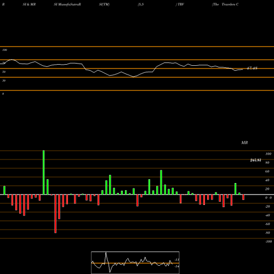The width and height of the screenshot is (274, 274).
Task: Click 'The Travelers C' company name text
Action: (x=225, y=4)
